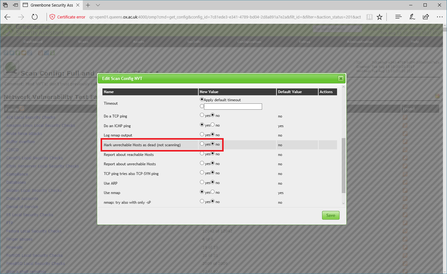Click the Save button
The image size is (447, 274).
(x=330, y=215)
